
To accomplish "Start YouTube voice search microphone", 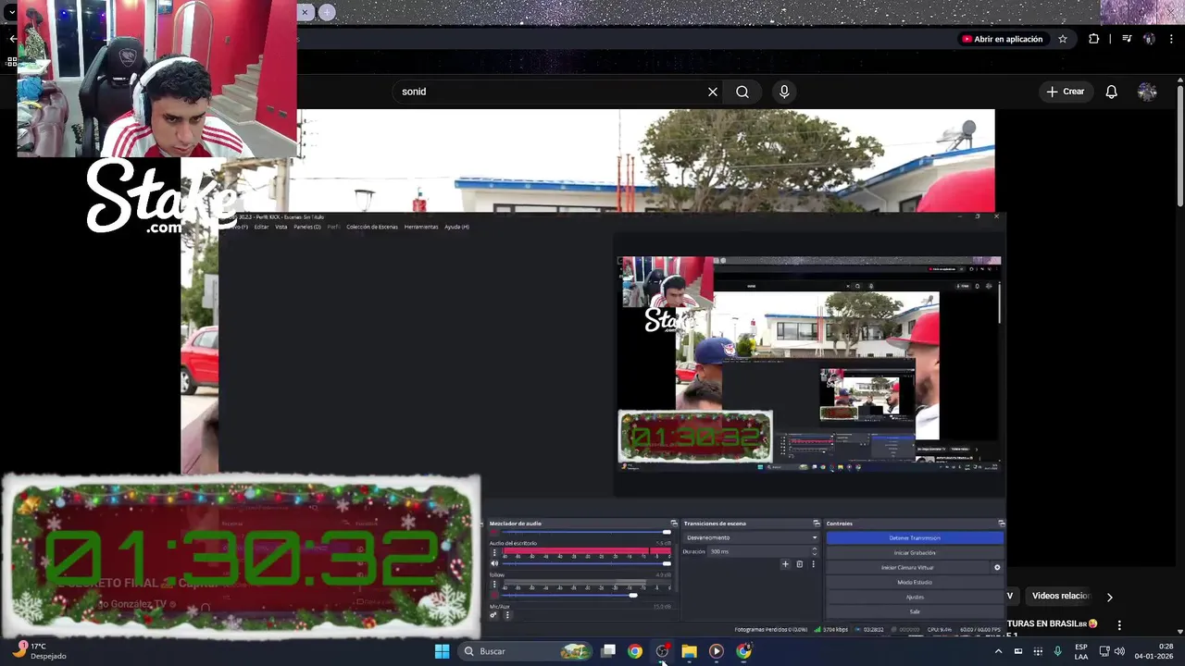I will [x=784, y=92].
